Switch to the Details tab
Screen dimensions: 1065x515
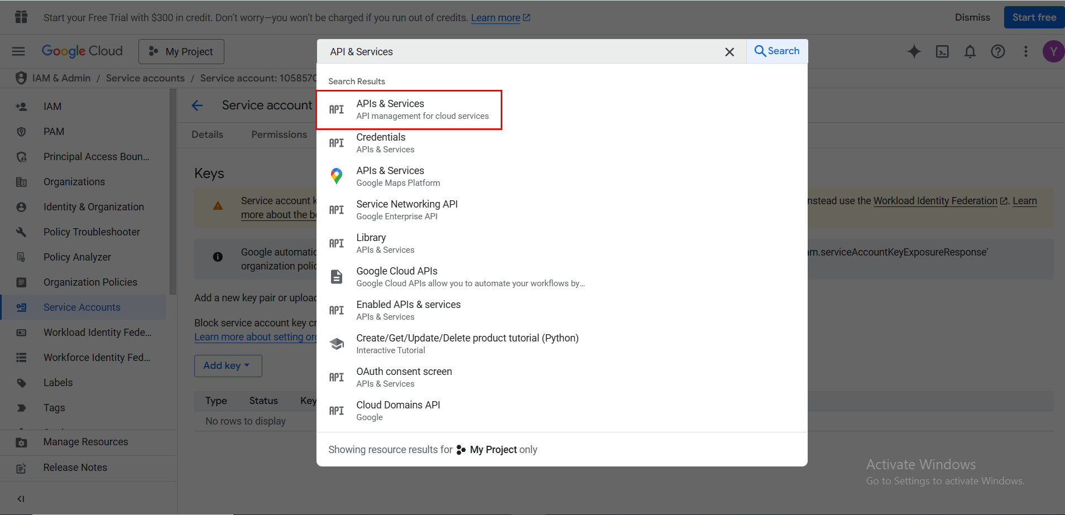tap(207, 134)
